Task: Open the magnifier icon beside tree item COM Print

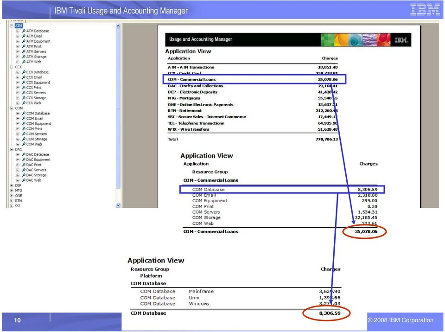Action: [24, 128]
